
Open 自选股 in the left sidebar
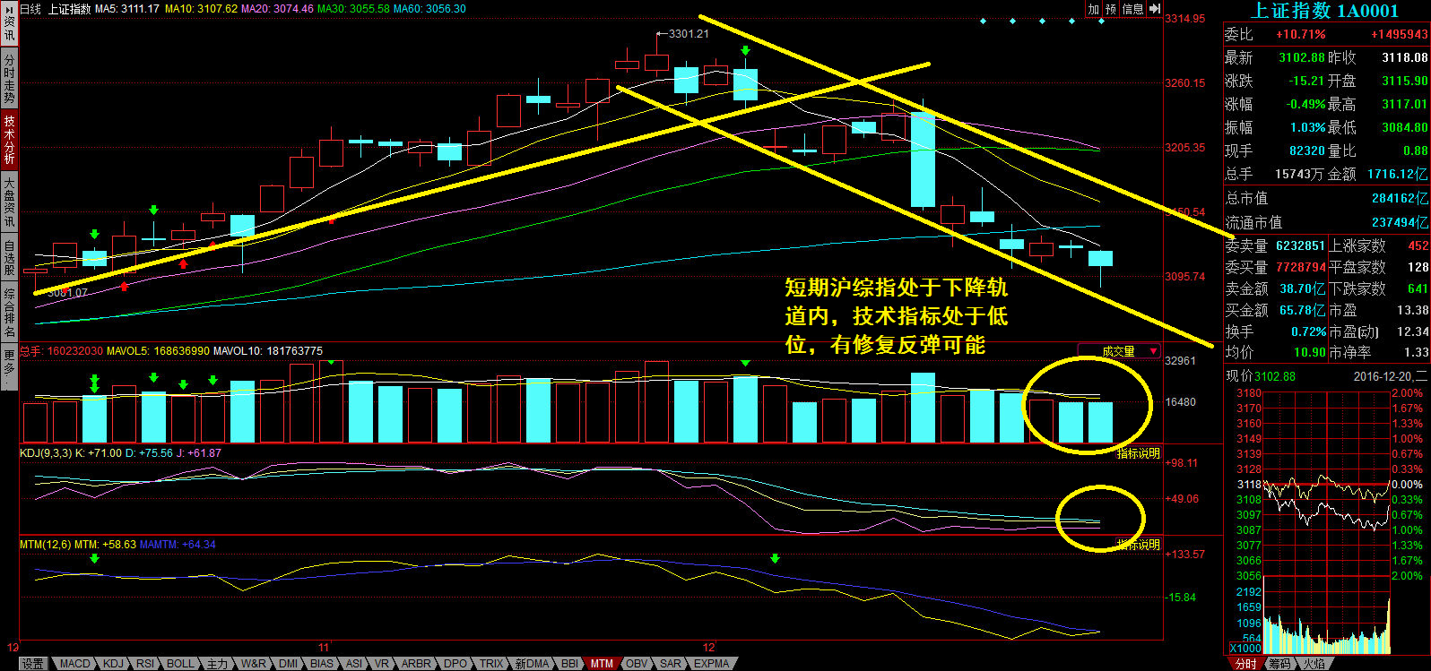pyautogui.click(x=9, y=256)
